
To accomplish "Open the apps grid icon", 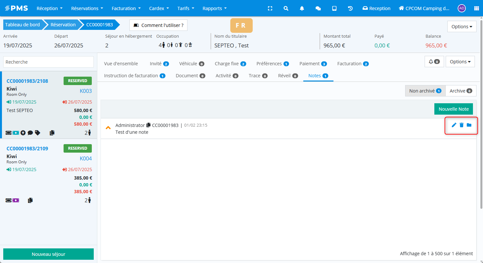I will [476, 8].
